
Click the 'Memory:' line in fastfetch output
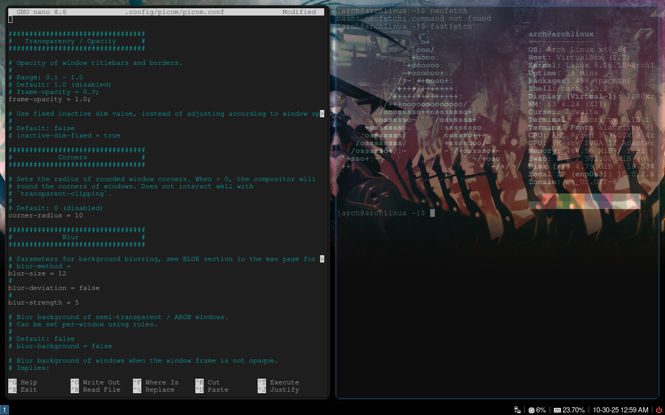click(x=591, y=151)
